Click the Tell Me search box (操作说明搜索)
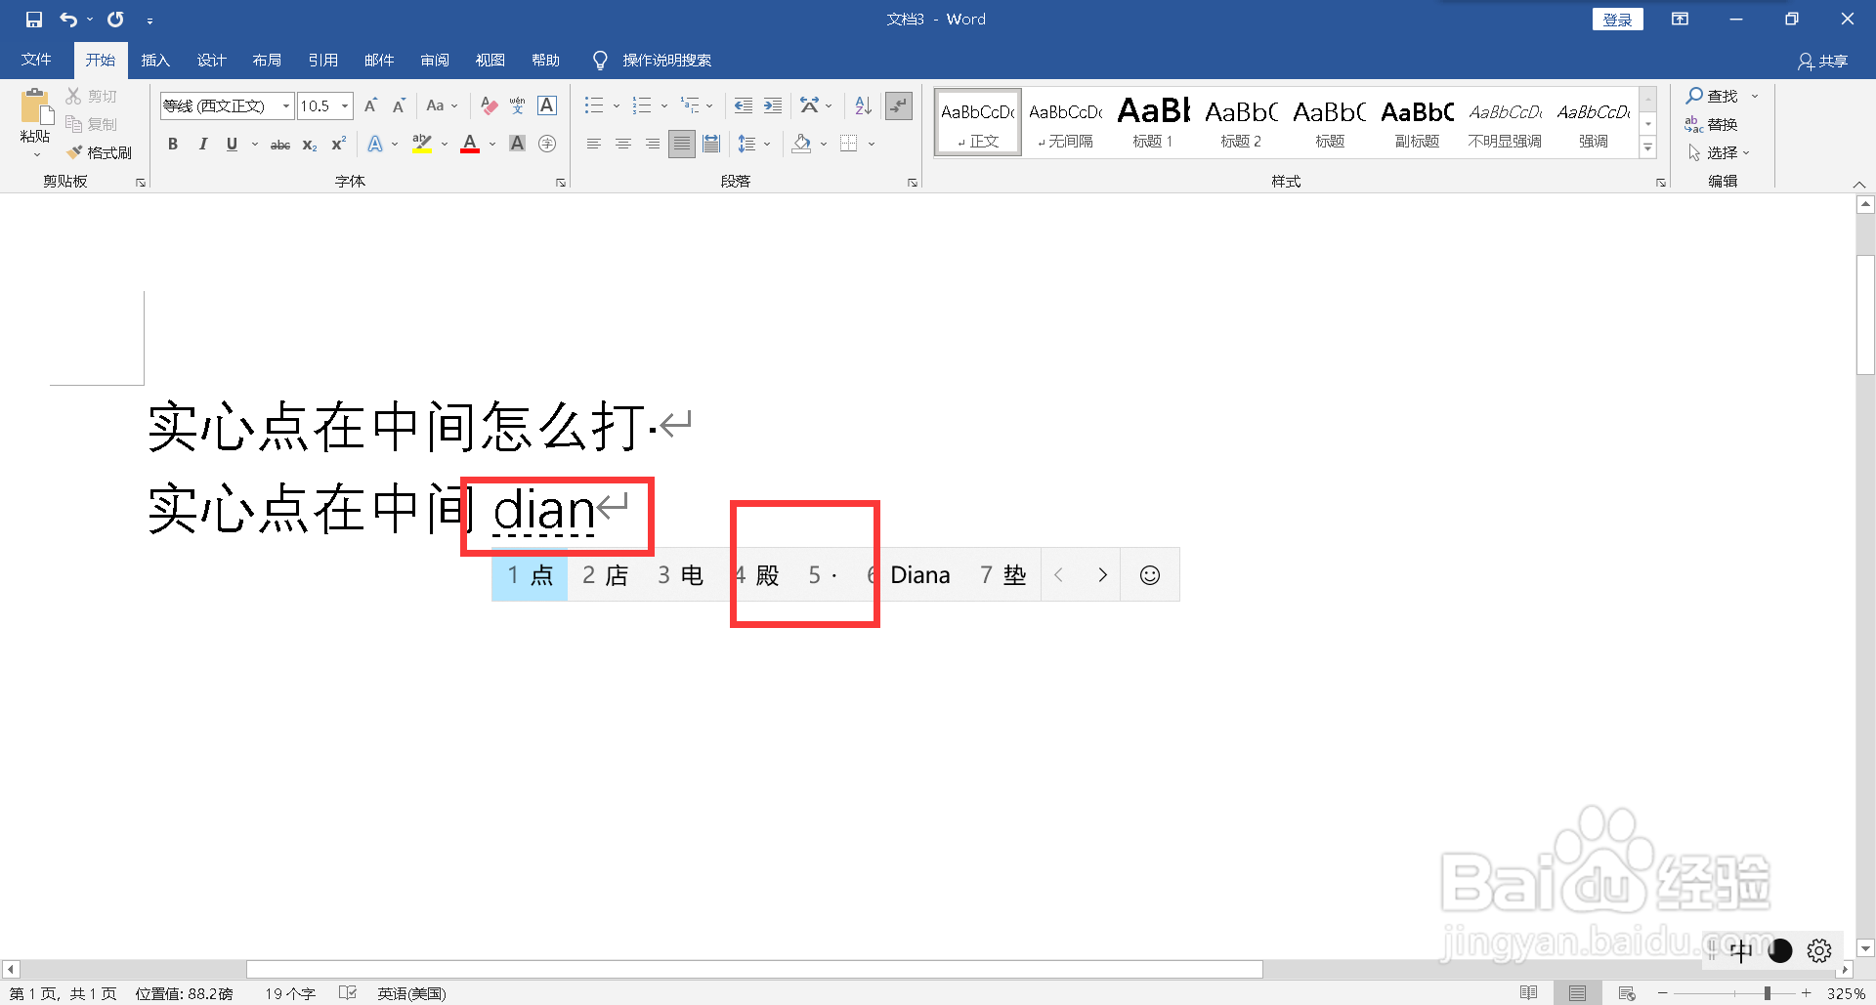This screenshot has height=1005, width=1876. (666, 61)
